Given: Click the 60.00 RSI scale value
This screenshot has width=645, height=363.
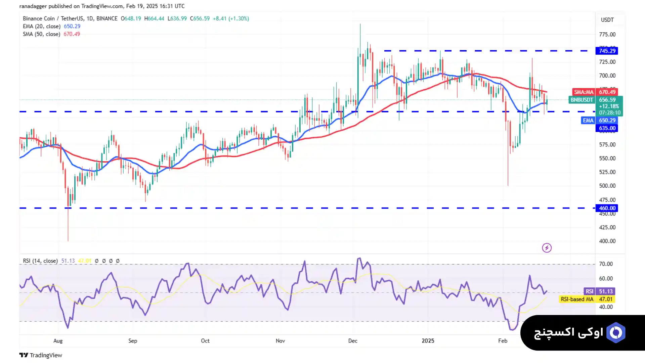Looking at the screenshot, I should coord(606,278).
